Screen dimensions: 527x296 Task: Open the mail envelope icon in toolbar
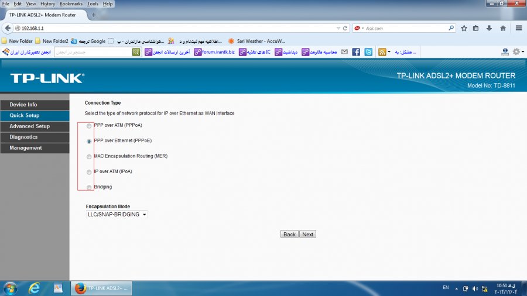344,51
